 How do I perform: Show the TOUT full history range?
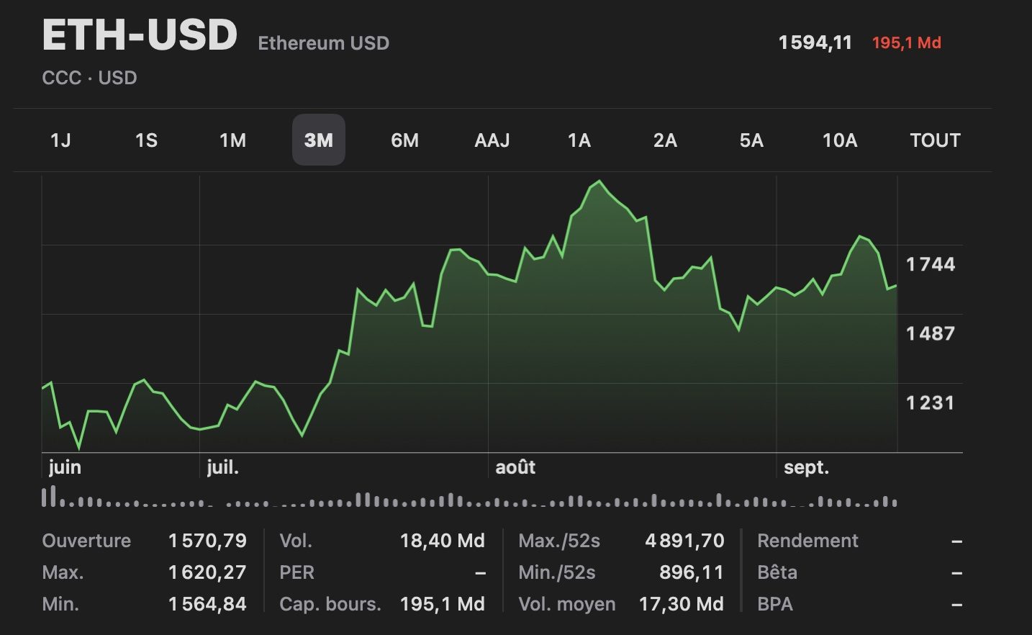[x=935, y=140]
